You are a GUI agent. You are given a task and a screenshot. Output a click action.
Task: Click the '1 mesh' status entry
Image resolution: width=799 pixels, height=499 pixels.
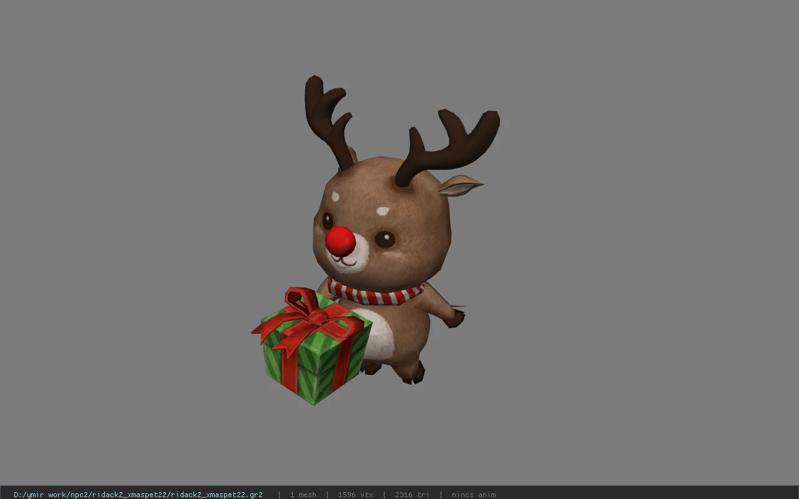303,495
